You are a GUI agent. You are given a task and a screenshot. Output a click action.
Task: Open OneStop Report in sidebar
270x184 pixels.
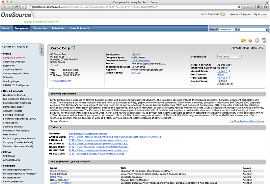click(x=12, y=82)
